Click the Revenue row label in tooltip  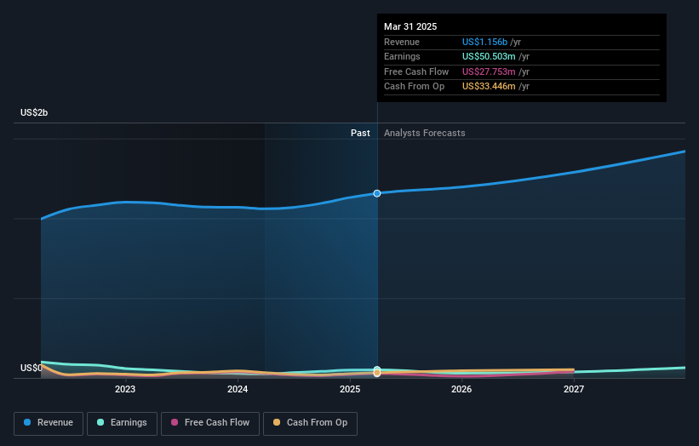coord(402,42)
